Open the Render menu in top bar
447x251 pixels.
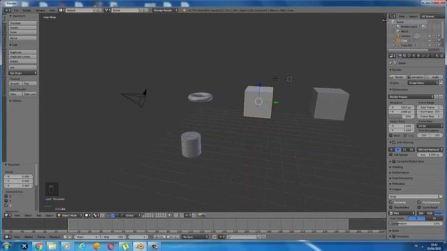click(27, 10)
